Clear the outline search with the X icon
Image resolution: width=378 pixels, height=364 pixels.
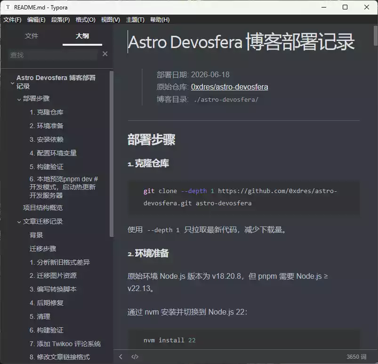(105, 54)
